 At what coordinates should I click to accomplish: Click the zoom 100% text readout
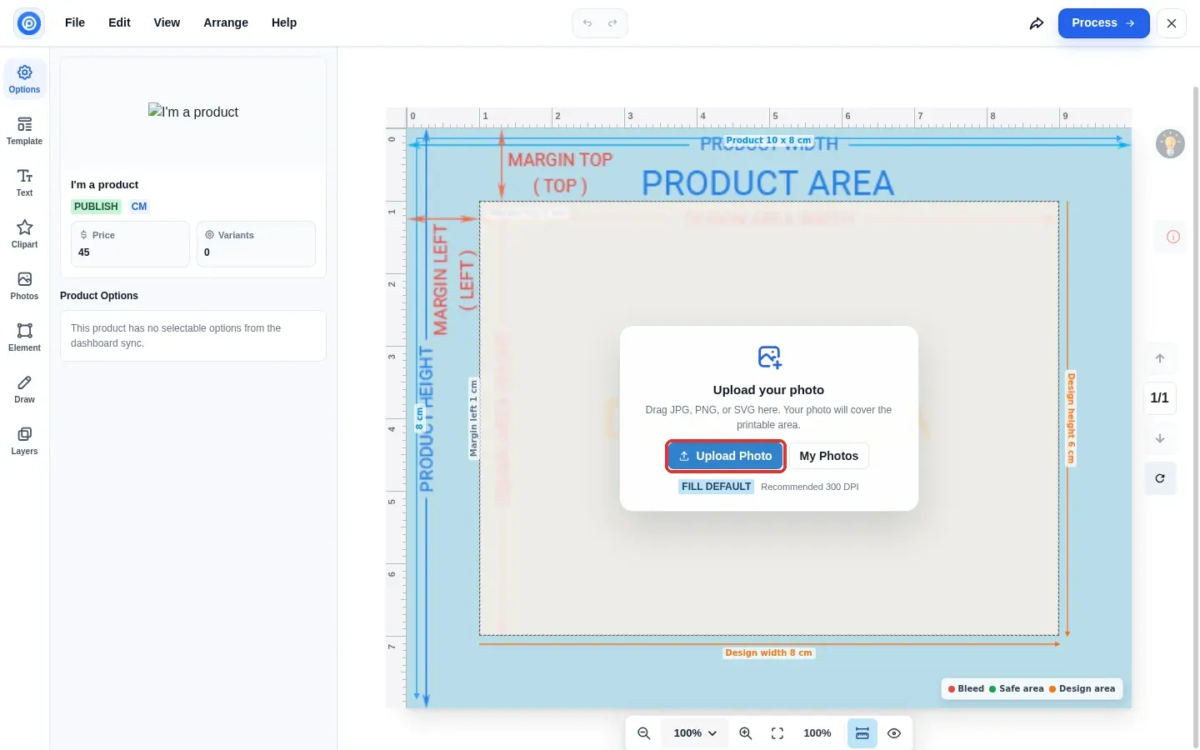click(817, 733)
